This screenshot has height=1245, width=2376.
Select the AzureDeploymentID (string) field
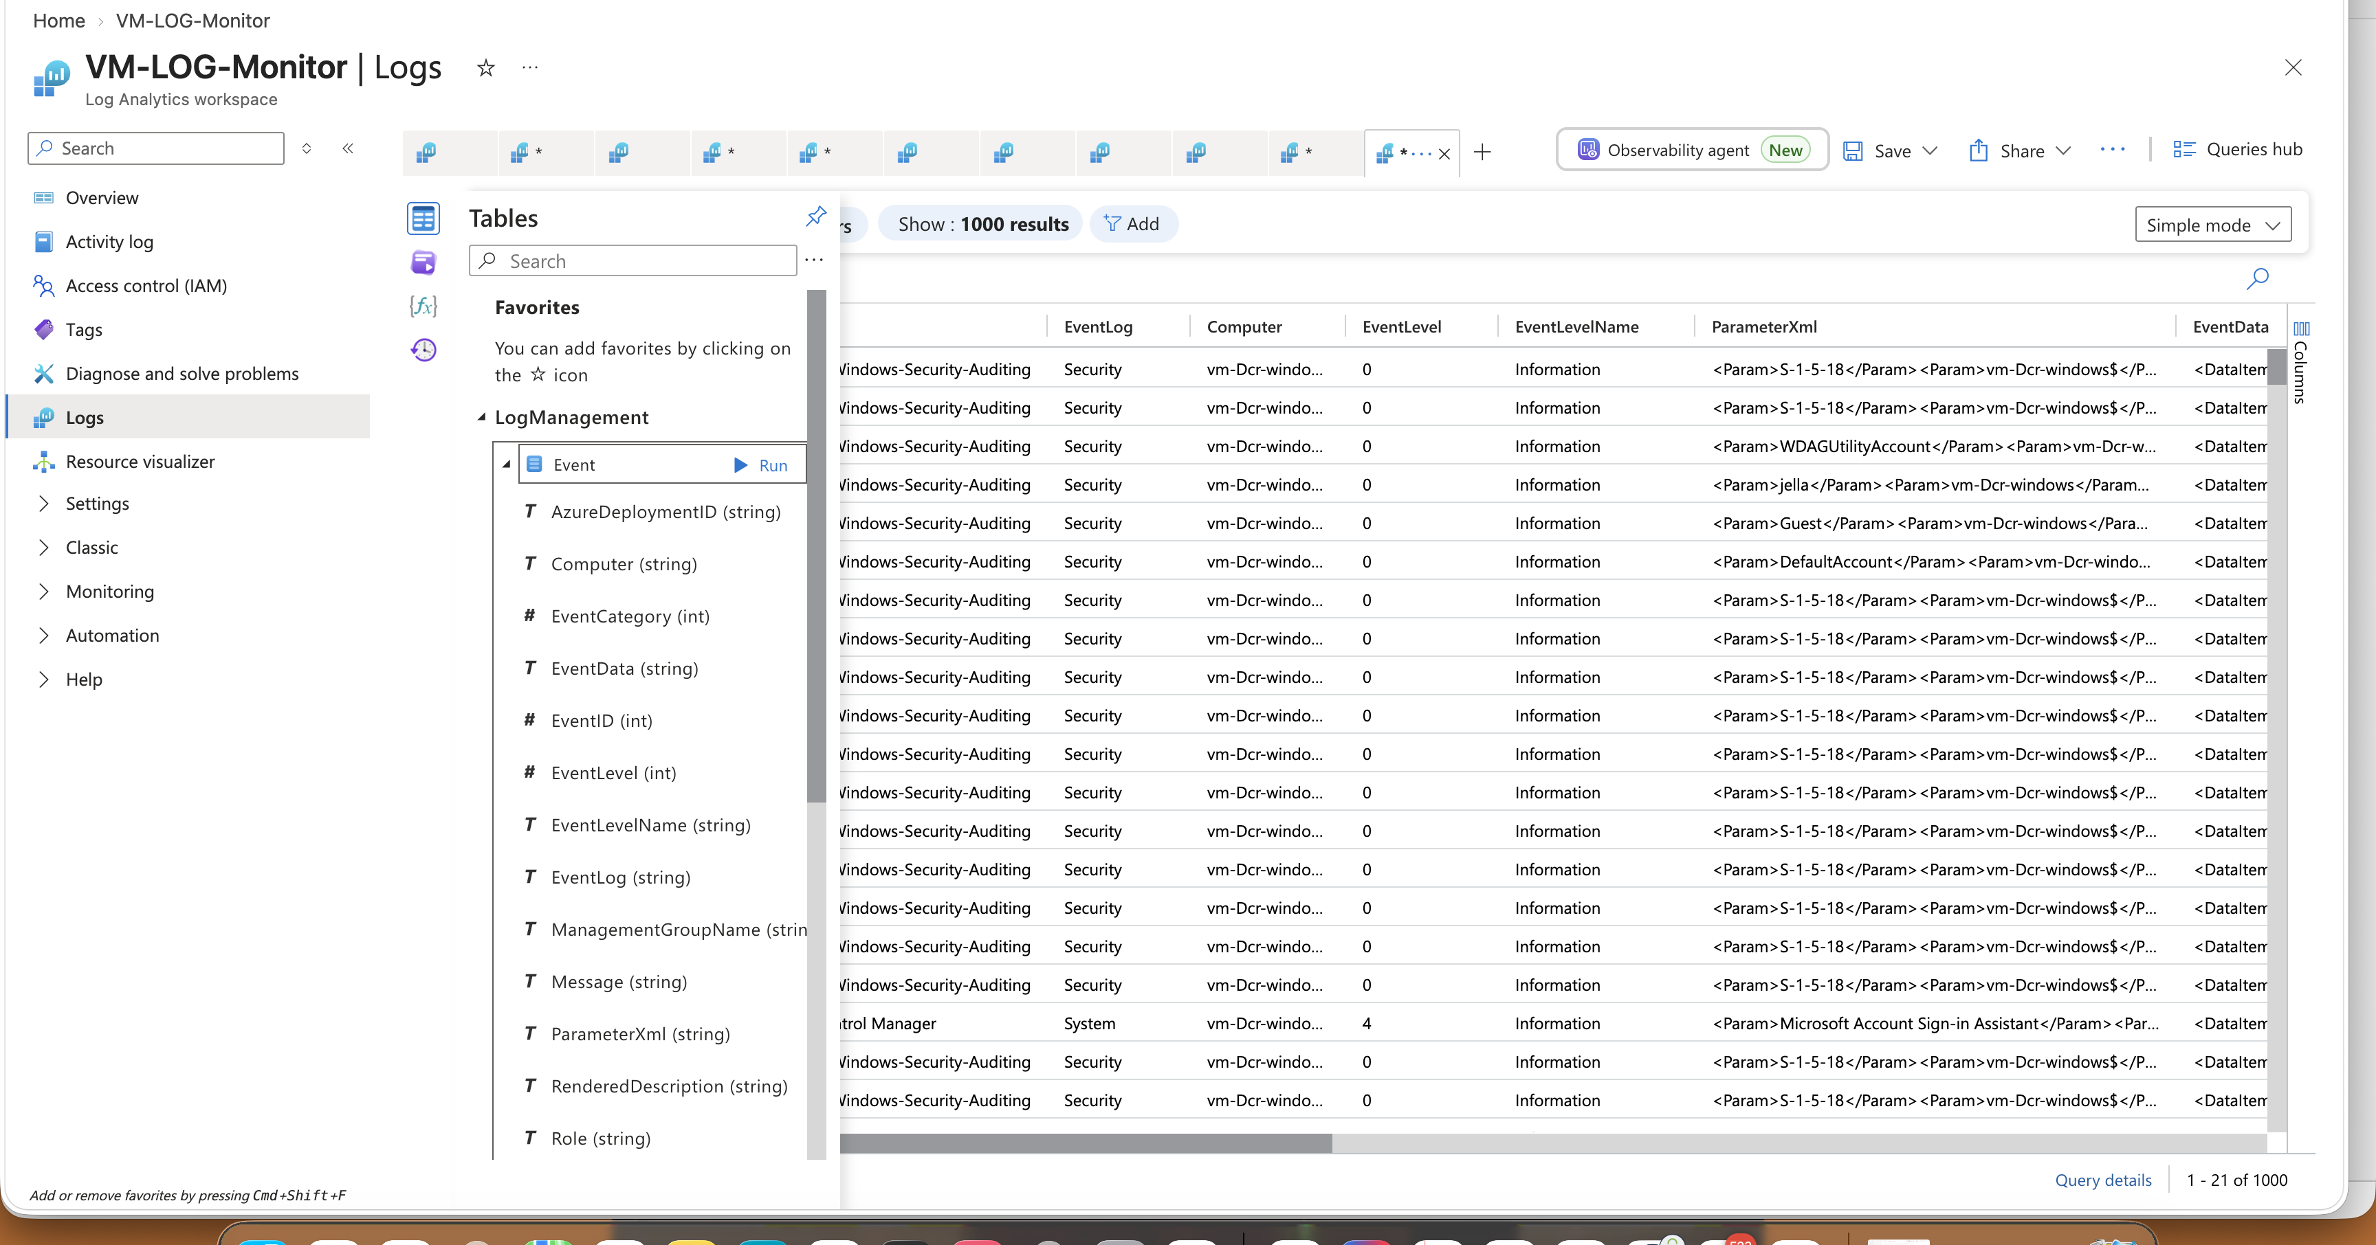point(665,511)
